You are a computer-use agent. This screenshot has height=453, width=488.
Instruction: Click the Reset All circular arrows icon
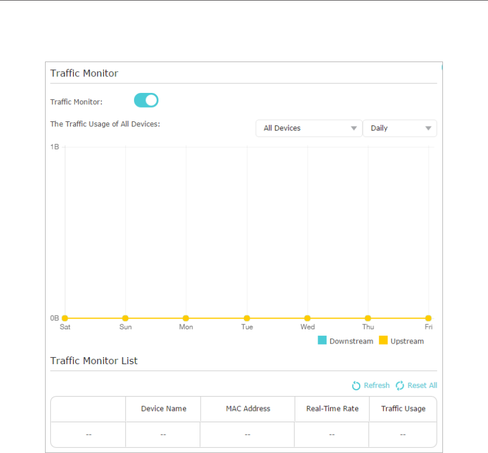click(x=400, y=386)
